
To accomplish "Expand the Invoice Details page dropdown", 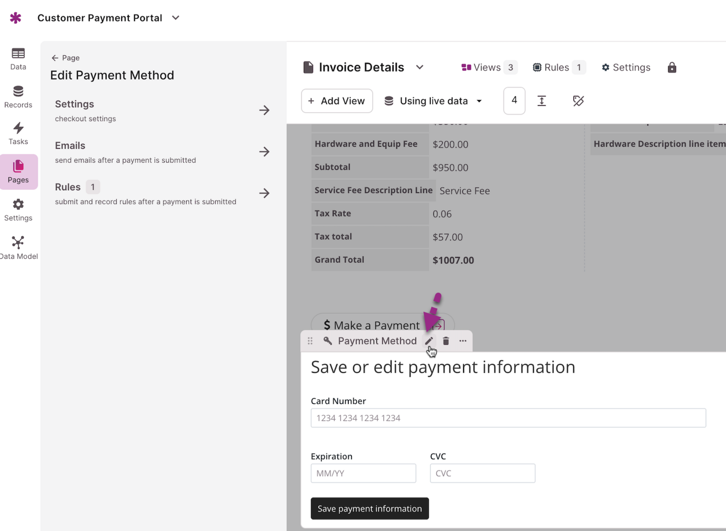I will 419,67.
